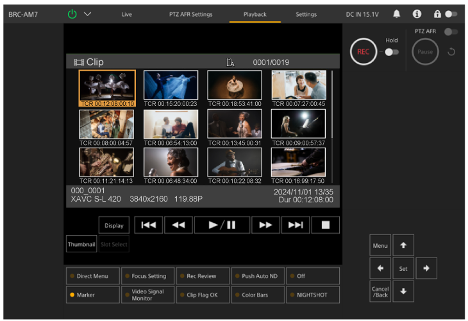The width and height of the screenshot is (468, 321).
Task: Expand the power dropdown chevron
Action: [88, 14]
